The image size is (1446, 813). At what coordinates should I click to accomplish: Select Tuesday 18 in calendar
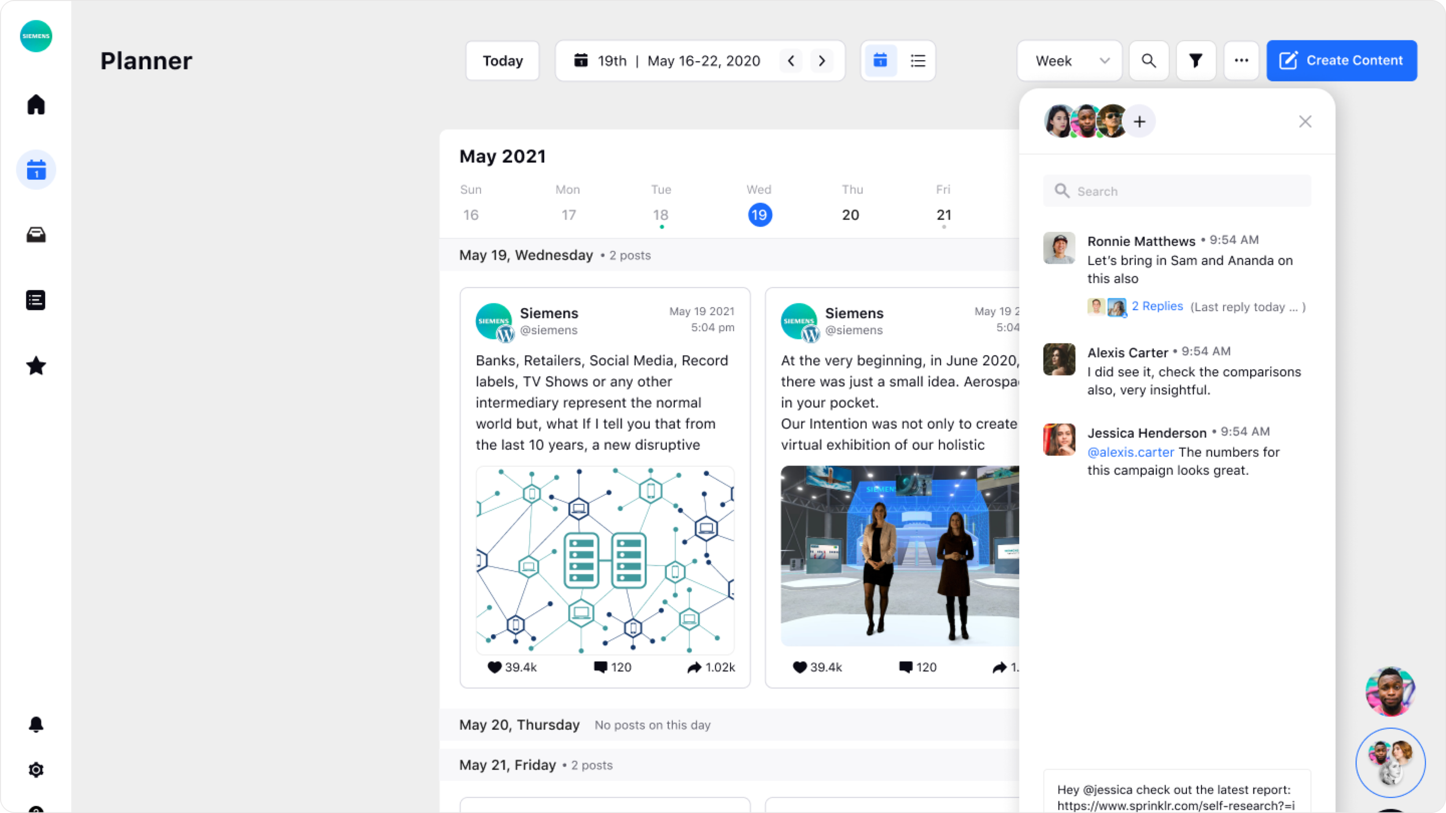click(x=661, y=215)
